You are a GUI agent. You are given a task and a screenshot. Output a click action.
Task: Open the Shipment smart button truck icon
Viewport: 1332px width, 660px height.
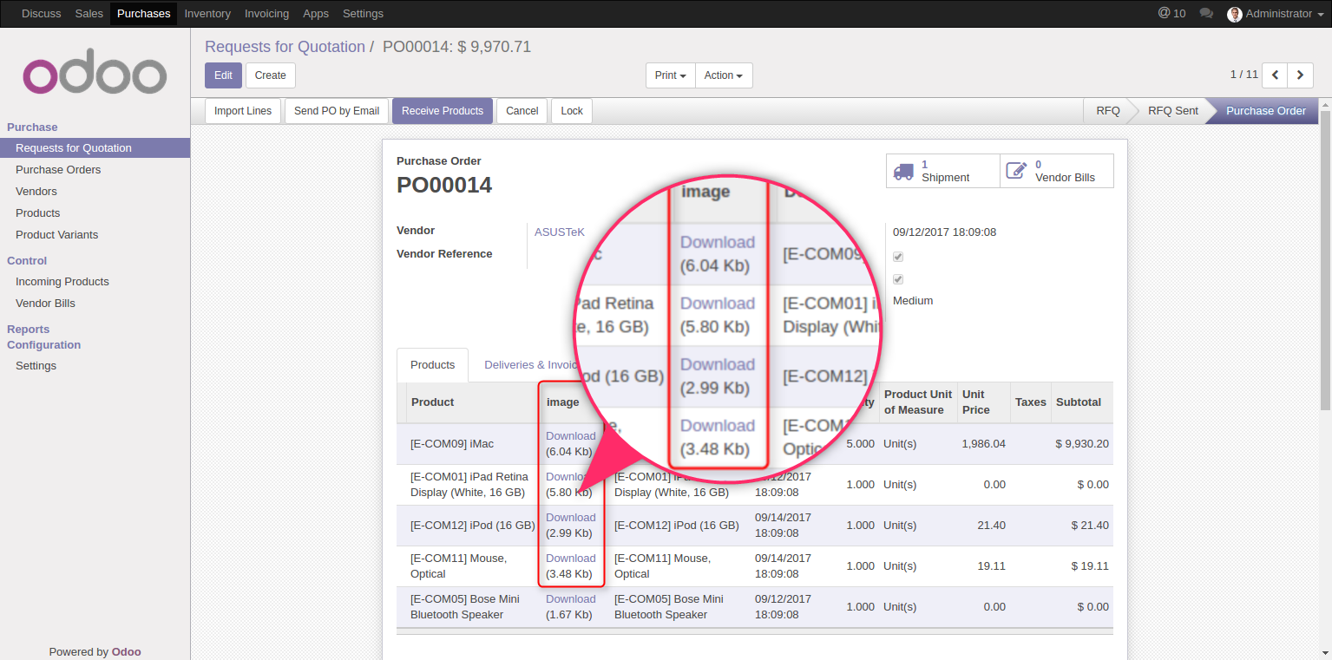point(903,171)
